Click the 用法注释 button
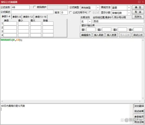 139,122
